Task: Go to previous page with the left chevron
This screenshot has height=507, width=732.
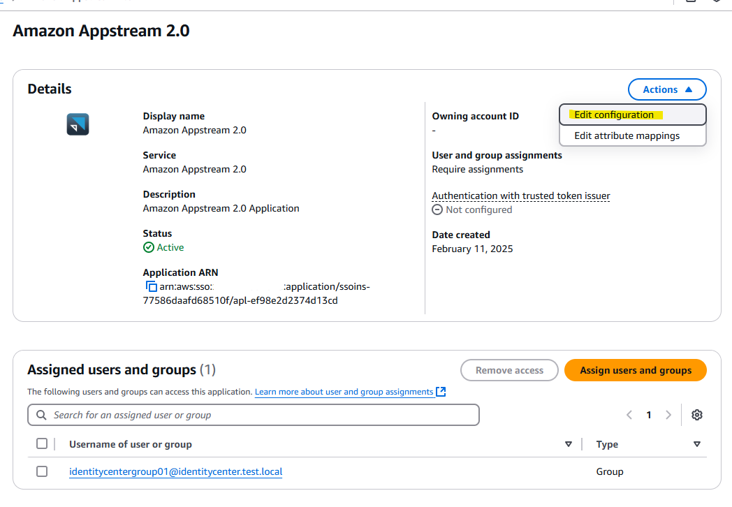Action: click(629, 415)
